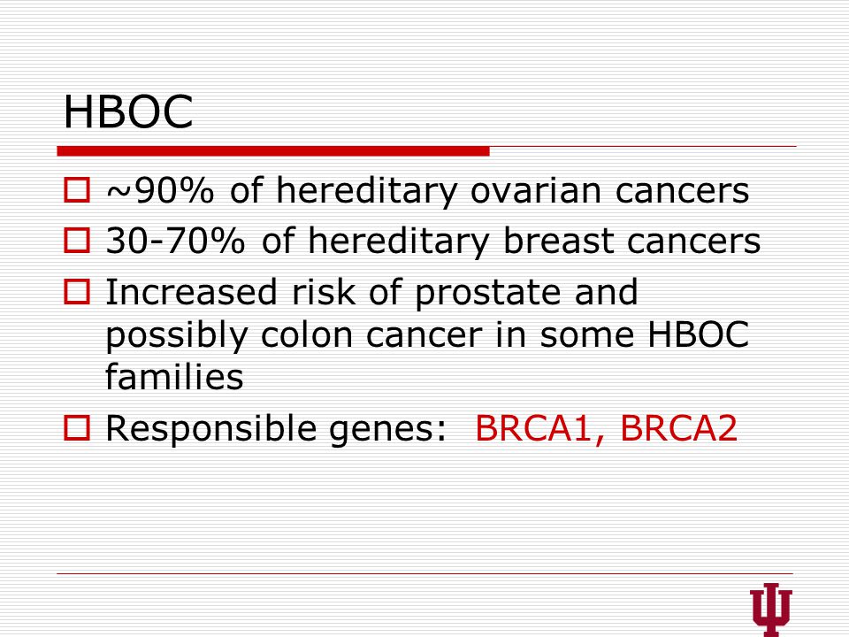The height and width of the screenshot is (637, 849).
Task: Select the '30-70%' figure in second bullet
Action: (x=175, y=241)
